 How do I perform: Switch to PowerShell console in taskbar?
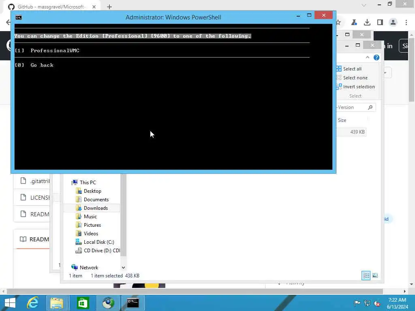[133, 303]
